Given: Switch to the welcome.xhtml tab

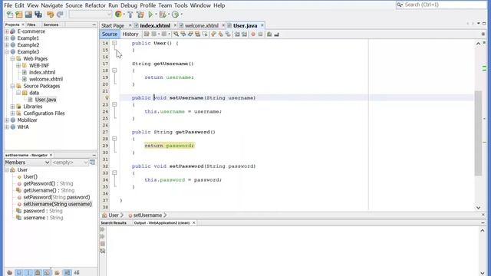Looking at the screenshot, I should pyautogui.click(x=202, y=25).
